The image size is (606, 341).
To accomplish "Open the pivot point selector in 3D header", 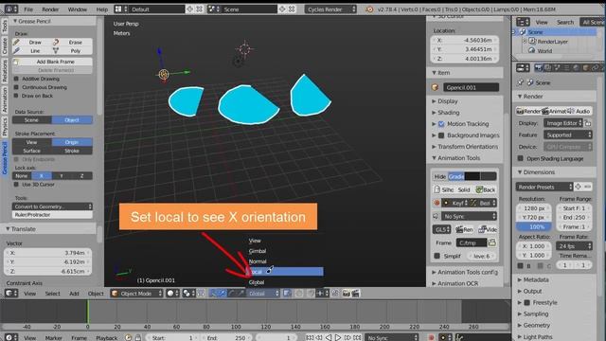I will pos(189,294).
